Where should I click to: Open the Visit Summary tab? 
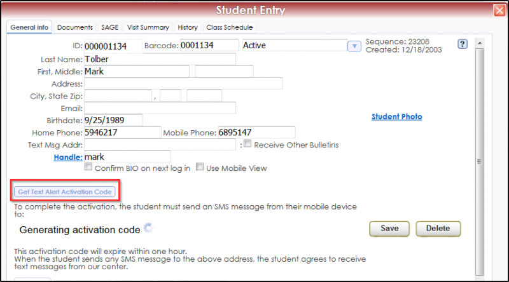(148, 27)
